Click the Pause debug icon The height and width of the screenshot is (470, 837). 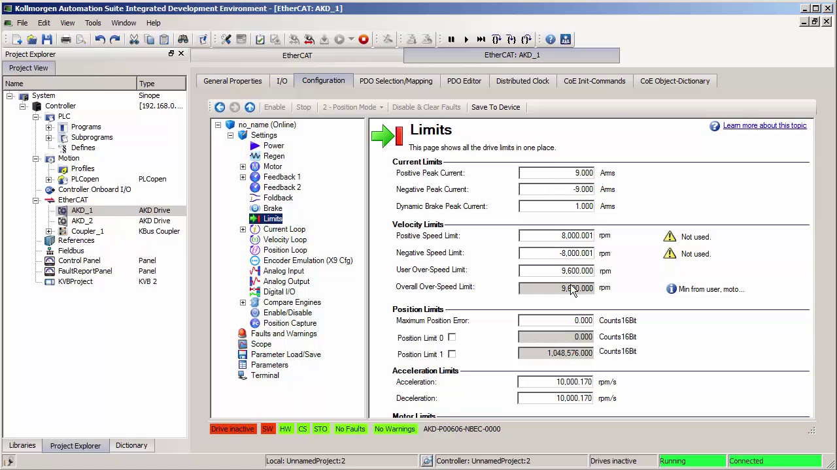[x=451, y=40]
